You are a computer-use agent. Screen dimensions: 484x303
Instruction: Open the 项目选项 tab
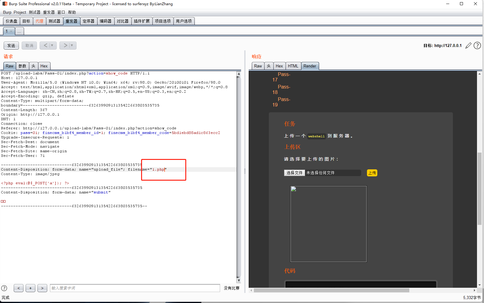[x=163, y=21]
